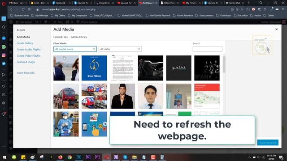Launch Google Chrome from the taskbar
287x161 pixels.
click(x=70, y=157)
